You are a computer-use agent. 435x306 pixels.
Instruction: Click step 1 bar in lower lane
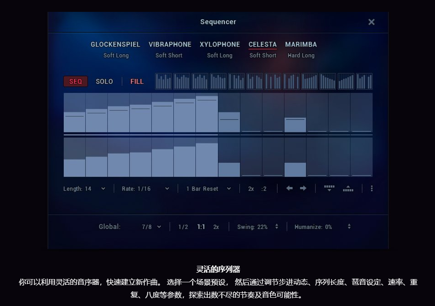tap(74, 168)
